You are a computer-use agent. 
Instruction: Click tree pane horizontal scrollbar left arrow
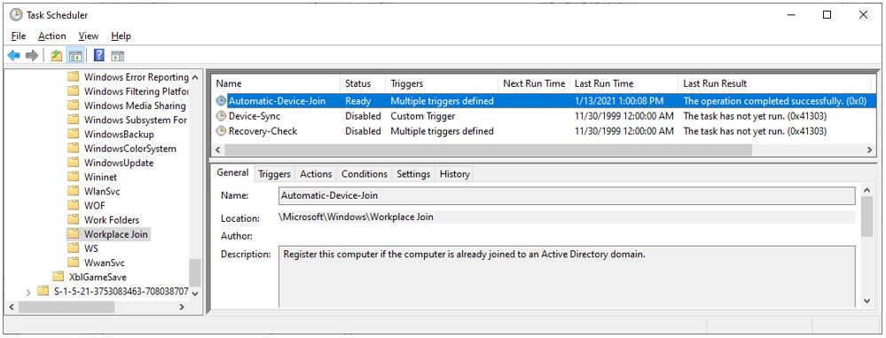(12, 307)
